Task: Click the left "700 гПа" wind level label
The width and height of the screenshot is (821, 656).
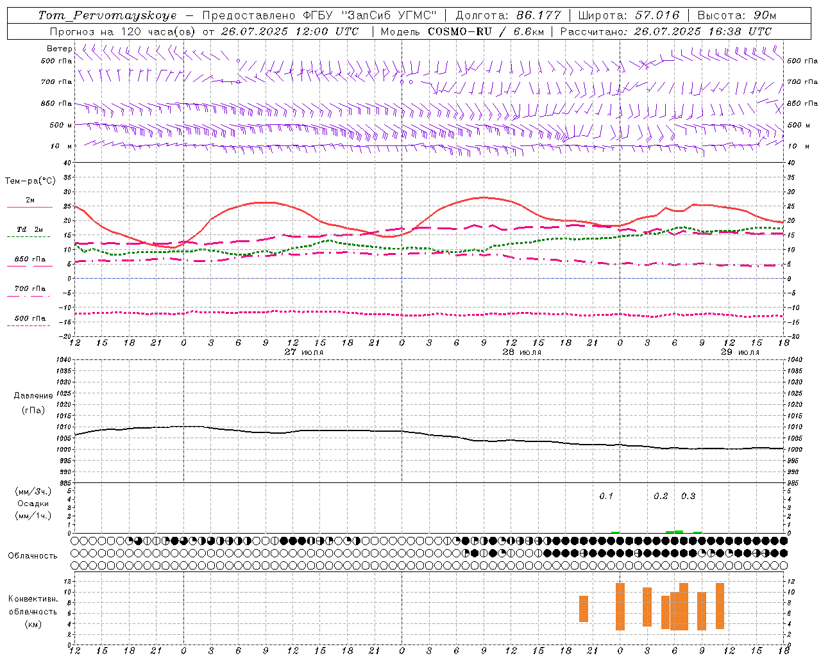Action: pos(56,82)
